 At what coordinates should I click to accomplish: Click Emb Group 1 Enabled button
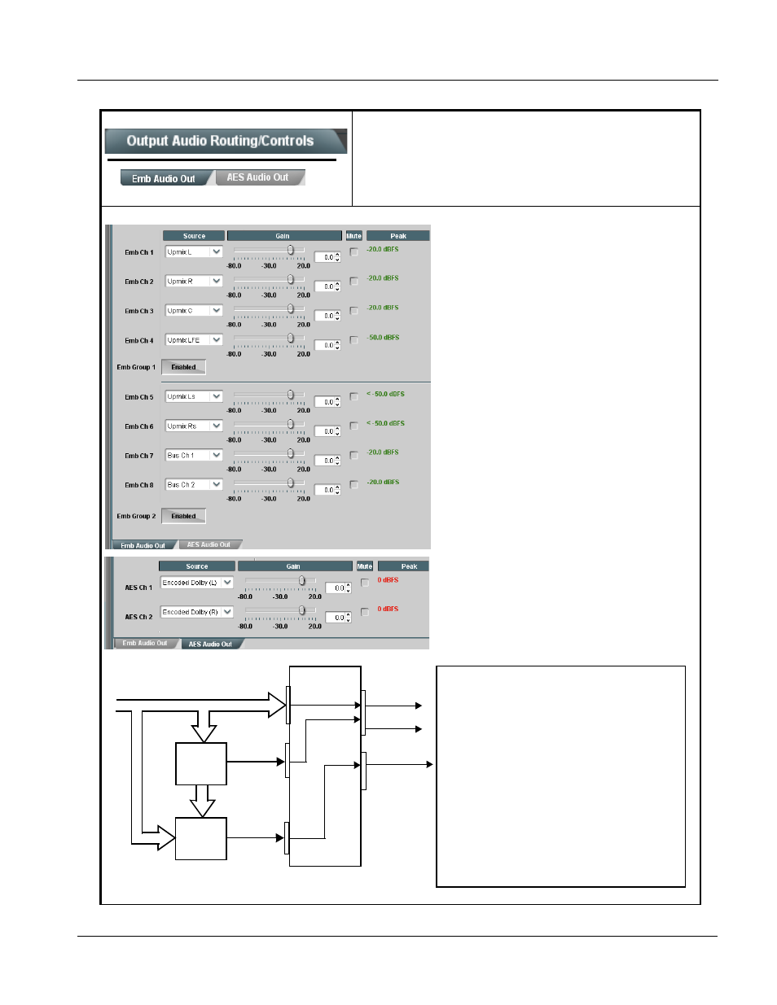tap(183, 367)
